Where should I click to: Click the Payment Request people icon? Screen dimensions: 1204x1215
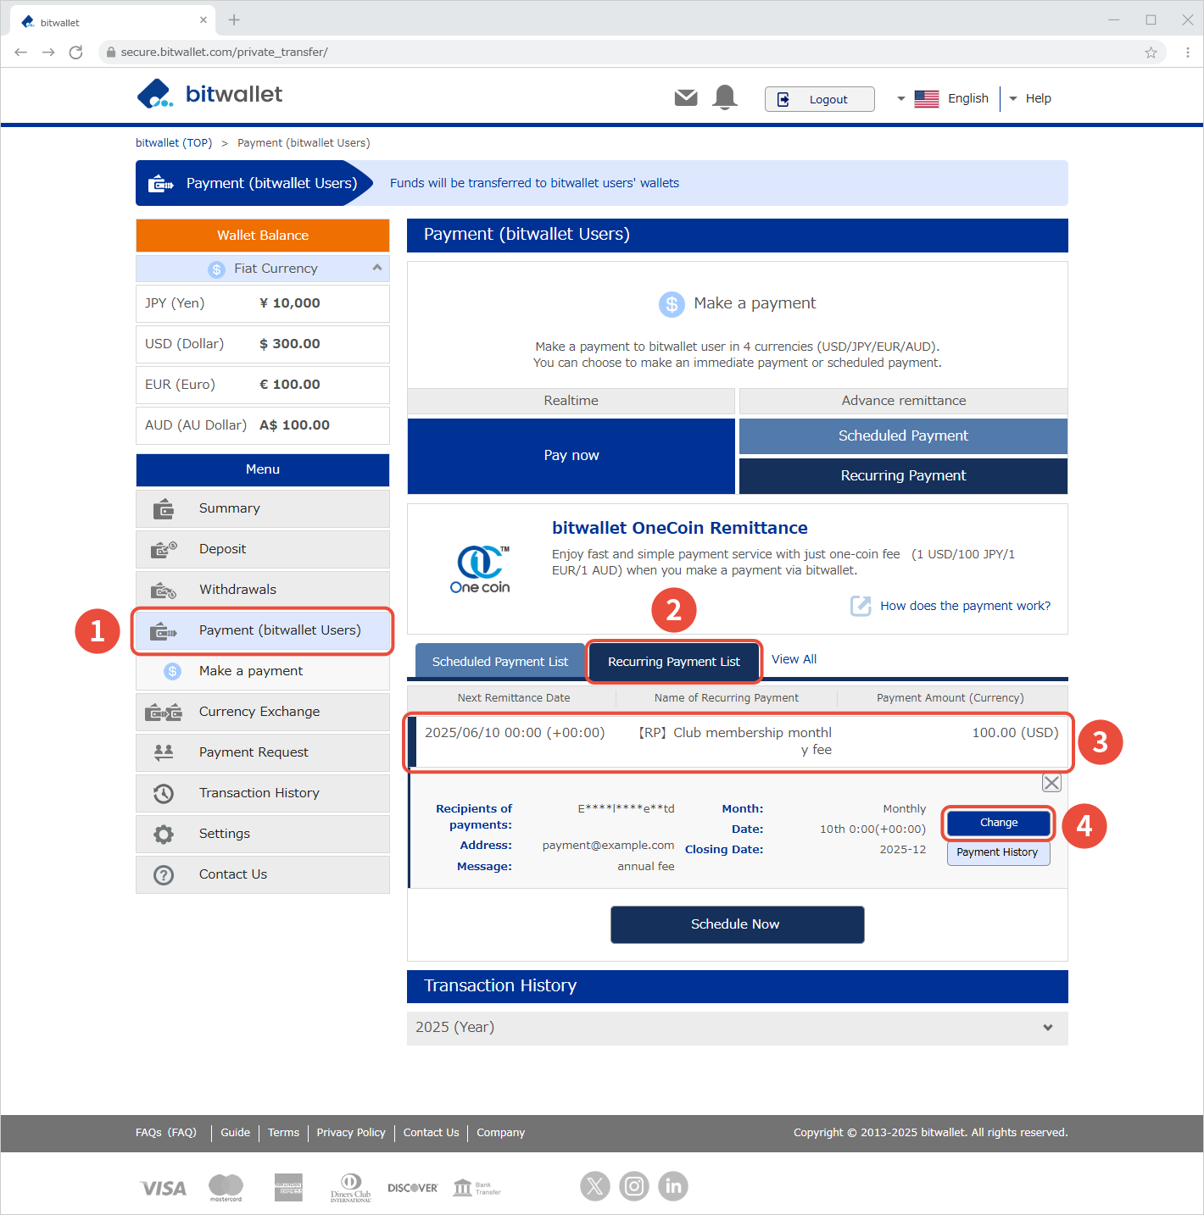click(164, 752)
